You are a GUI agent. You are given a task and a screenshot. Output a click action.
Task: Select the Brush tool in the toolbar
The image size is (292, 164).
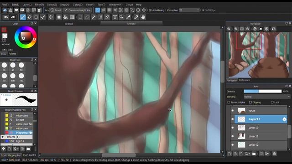click(23, 17)
